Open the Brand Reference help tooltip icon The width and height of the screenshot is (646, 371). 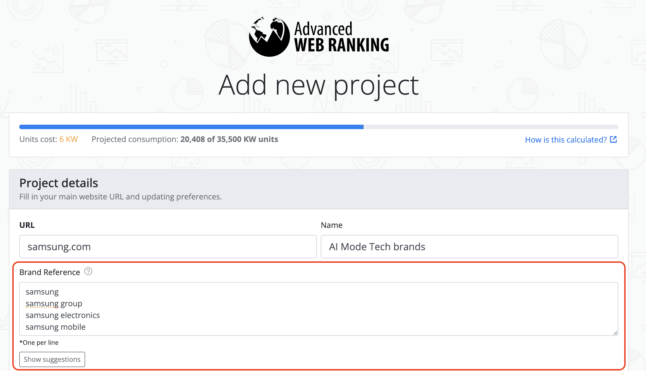tap(88, 271)
